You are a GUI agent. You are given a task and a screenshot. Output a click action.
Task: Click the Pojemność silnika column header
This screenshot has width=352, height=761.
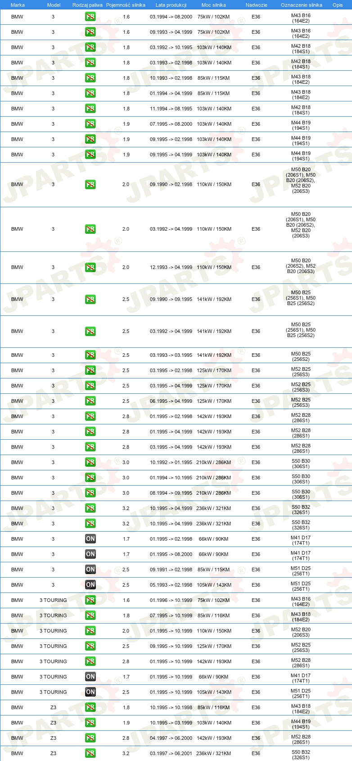(x=126, y=5)
